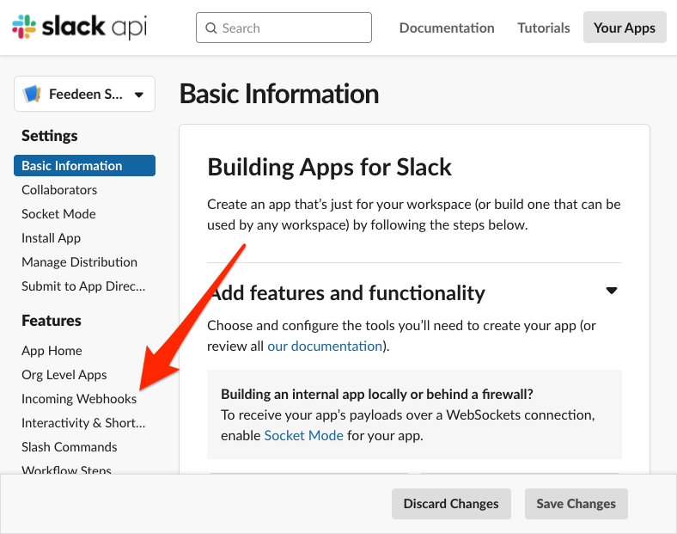Open the Socket Mode sidebar page

[58, 214]
